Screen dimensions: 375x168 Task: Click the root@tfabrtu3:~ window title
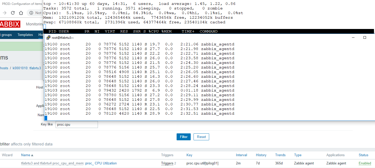tap(63, 37)
